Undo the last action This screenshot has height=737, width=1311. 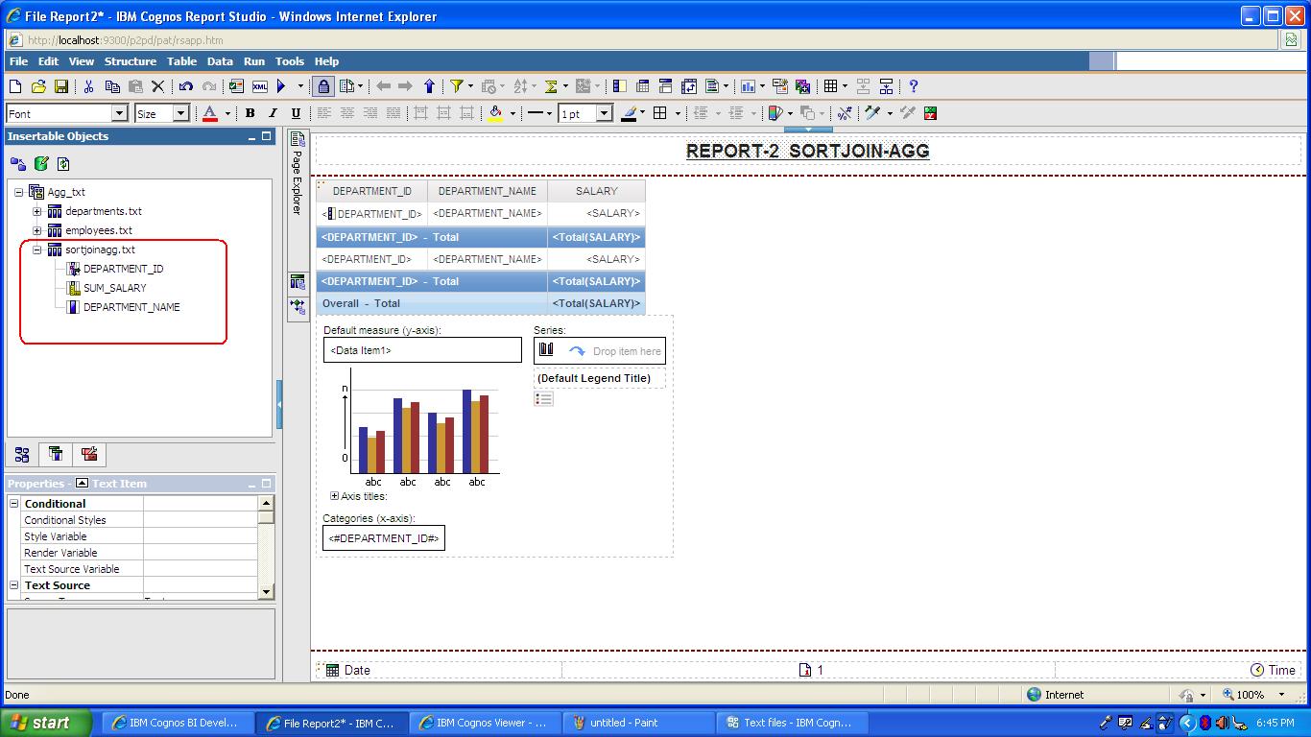(x=185, y=86)
